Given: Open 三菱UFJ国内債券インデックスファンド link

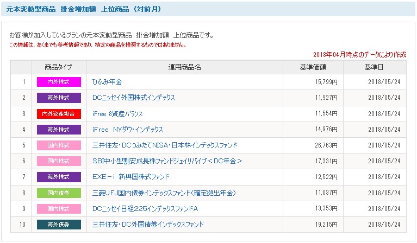Looking at the screenshot, I should click(x=164, y=193).
